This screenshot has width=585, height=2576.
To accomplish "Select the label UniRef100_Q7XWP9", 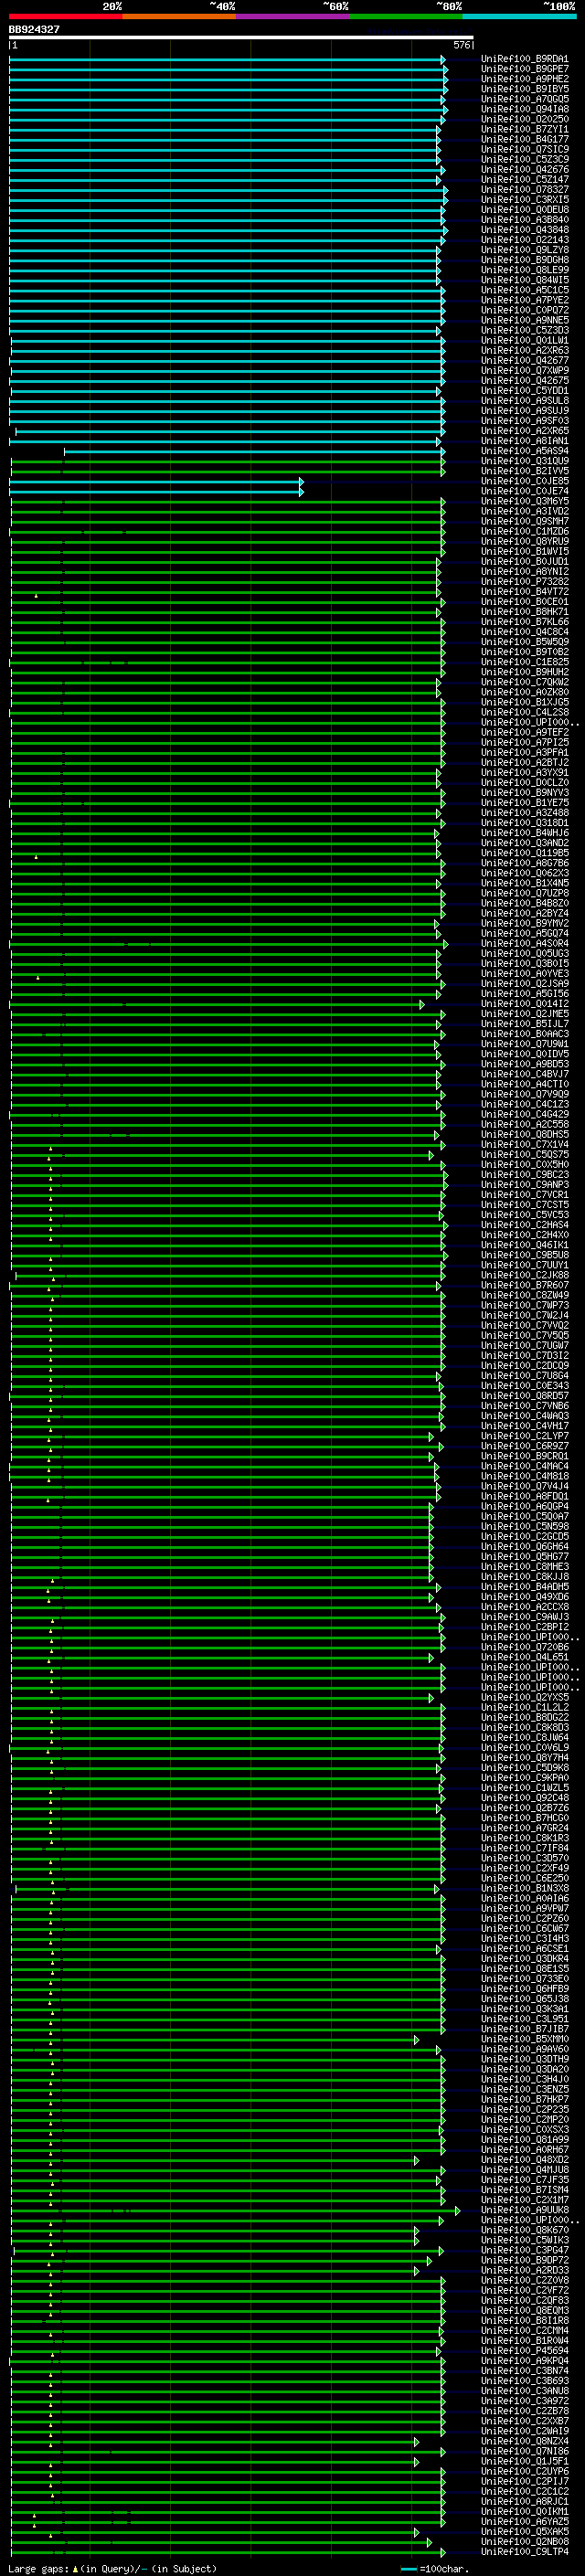I will click(x=525, y=371).
